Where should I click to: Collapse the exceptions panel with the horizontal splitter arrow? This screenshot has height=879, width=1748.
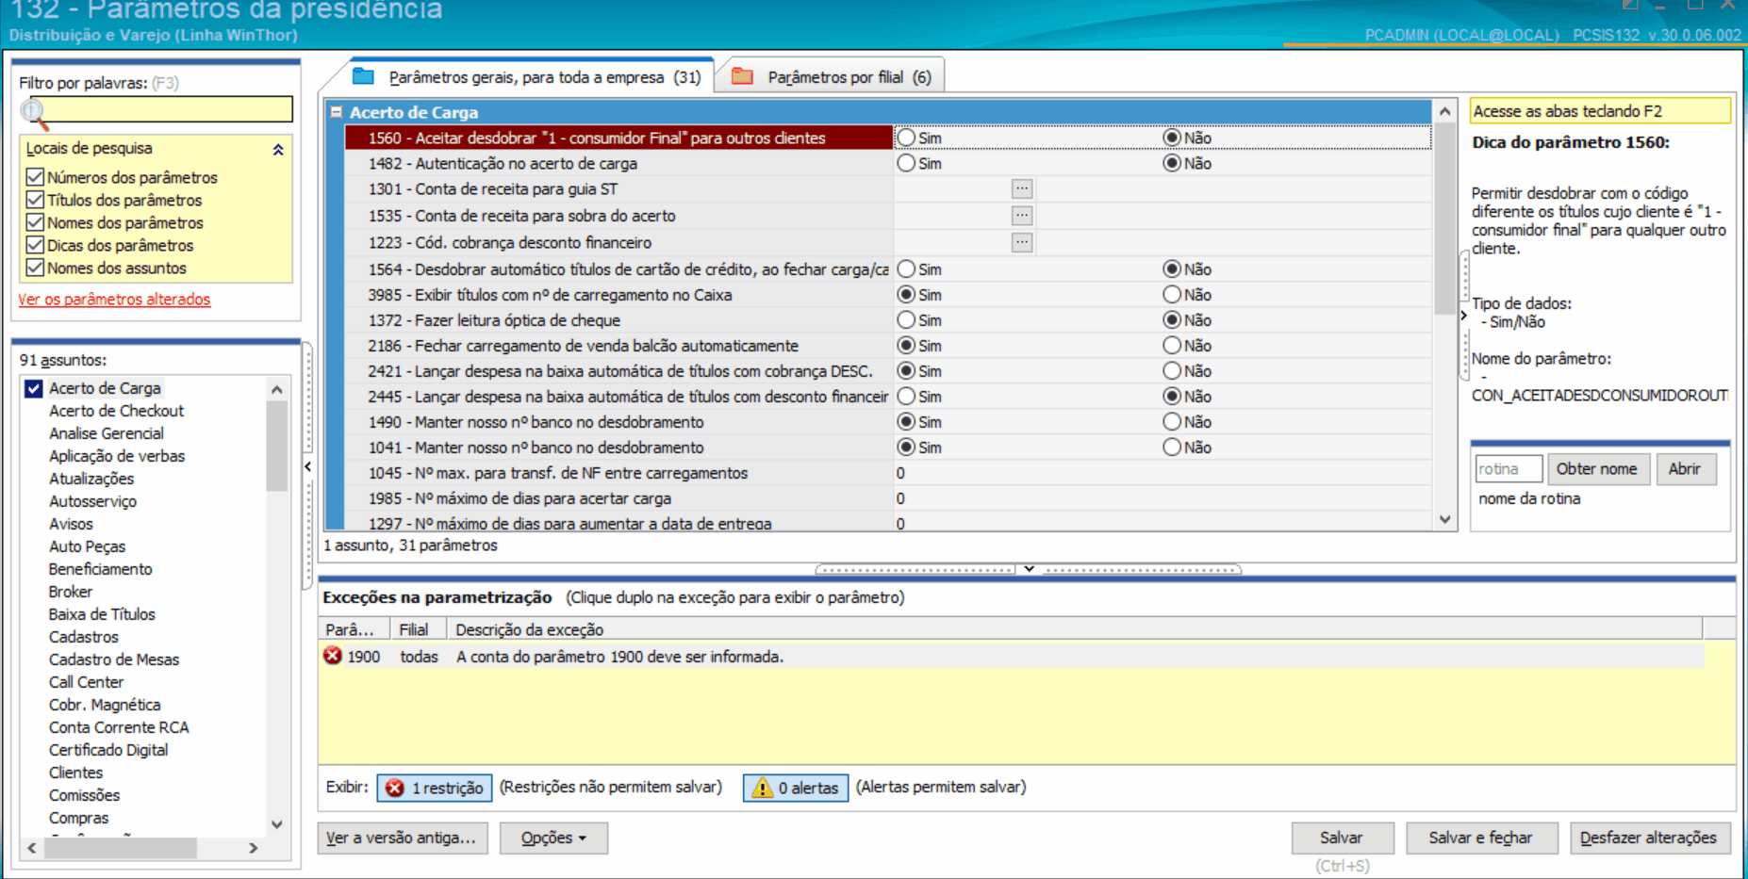(x=1029, y=569)
